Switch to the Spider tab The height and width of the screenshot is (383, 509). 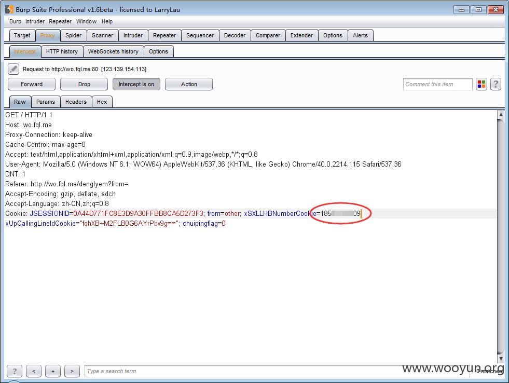[73, 35]
